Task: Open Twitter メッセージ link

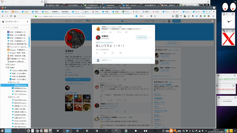Action: tap(98, 21)
